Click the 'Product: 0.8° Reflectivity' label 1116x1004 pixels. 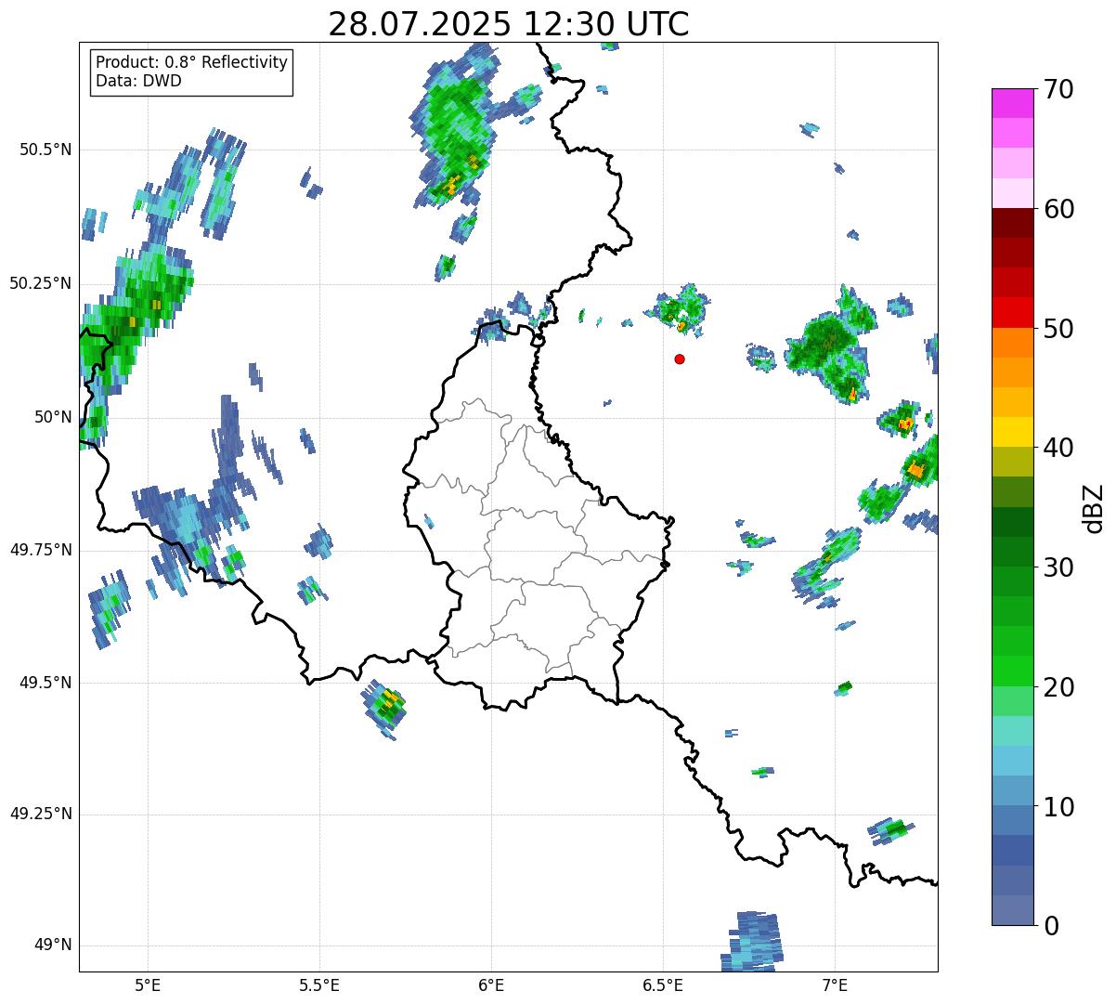coord(192,62)
